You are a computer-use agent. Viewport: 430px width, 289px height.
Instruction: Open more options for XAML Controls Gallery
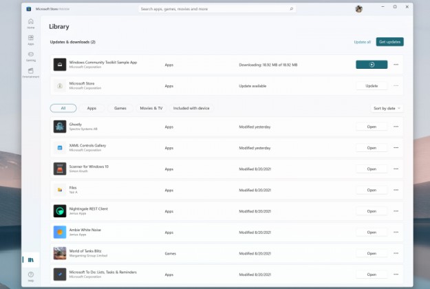(396, 148)
